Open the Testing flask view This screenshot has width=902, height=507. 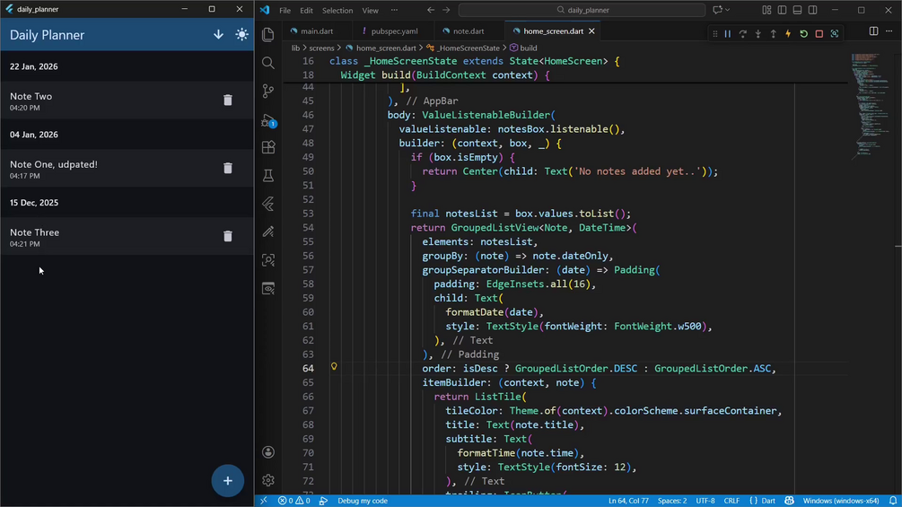point(268,175)
